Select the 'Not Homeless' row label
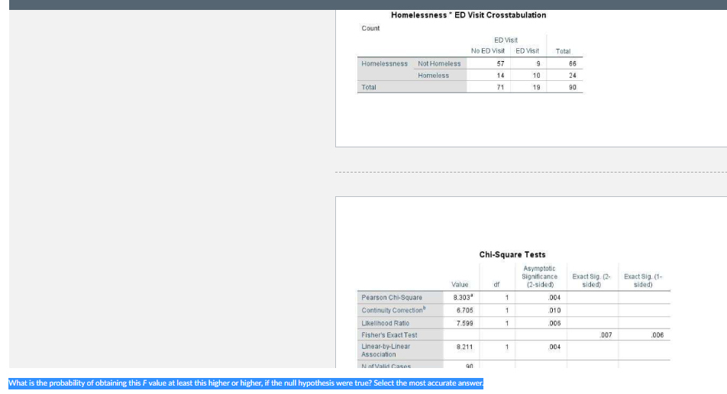The height and width of the screenshot is (394, 727). (439, 63)
